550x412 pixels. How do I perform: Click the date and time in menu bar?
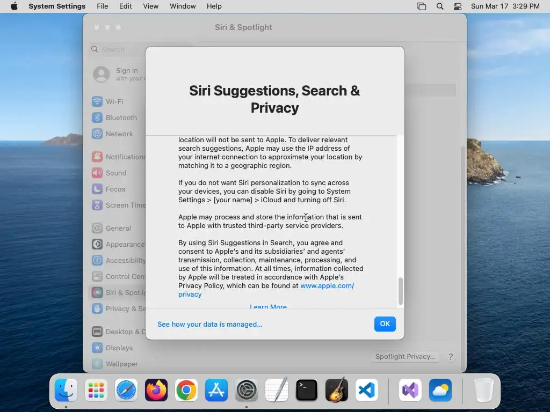point(505,6)
